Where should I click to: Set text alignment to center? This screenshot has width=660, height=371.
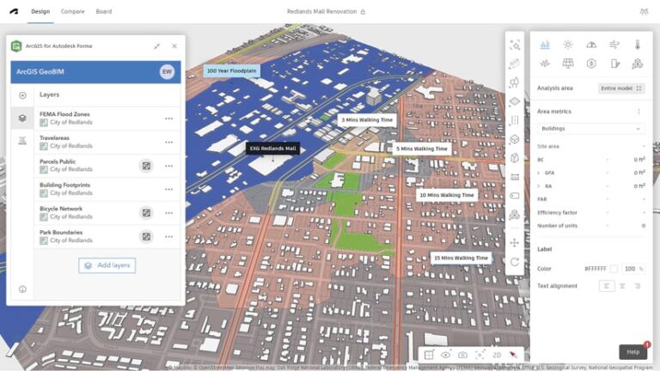622,286
